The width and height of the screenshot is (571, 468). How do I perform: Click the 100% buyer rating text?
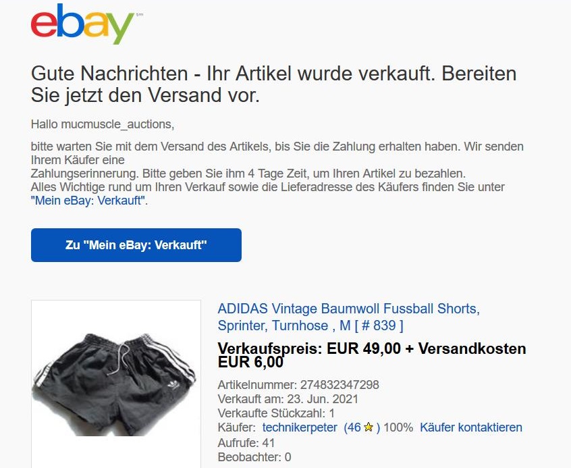[x=398, y=427]
